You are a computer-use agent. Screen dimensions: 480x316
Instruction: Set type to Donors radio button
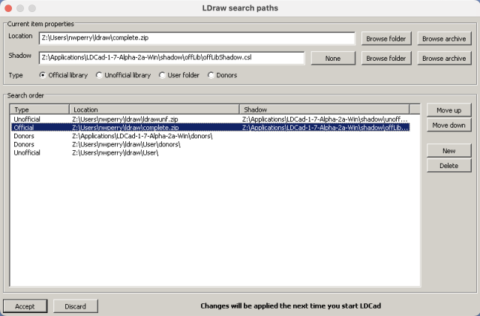211,75
